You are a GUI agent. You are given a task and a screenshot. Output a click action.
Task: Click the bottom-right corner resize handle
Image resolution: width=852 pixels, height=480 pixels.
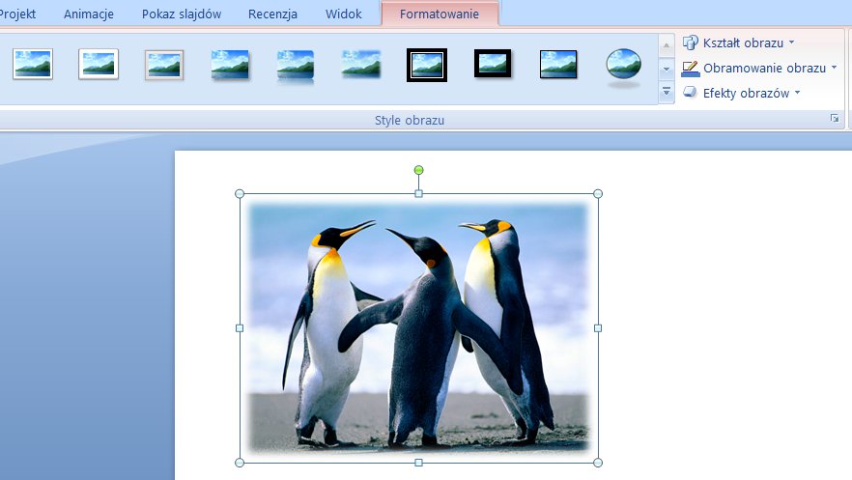[x=598, y=463]
